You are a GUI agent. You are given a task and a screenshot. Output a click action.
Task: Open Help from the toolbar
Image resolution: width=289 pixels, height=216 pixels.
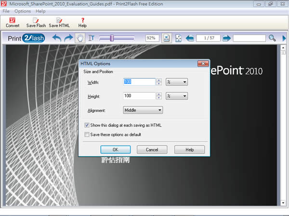coord(82,22)
